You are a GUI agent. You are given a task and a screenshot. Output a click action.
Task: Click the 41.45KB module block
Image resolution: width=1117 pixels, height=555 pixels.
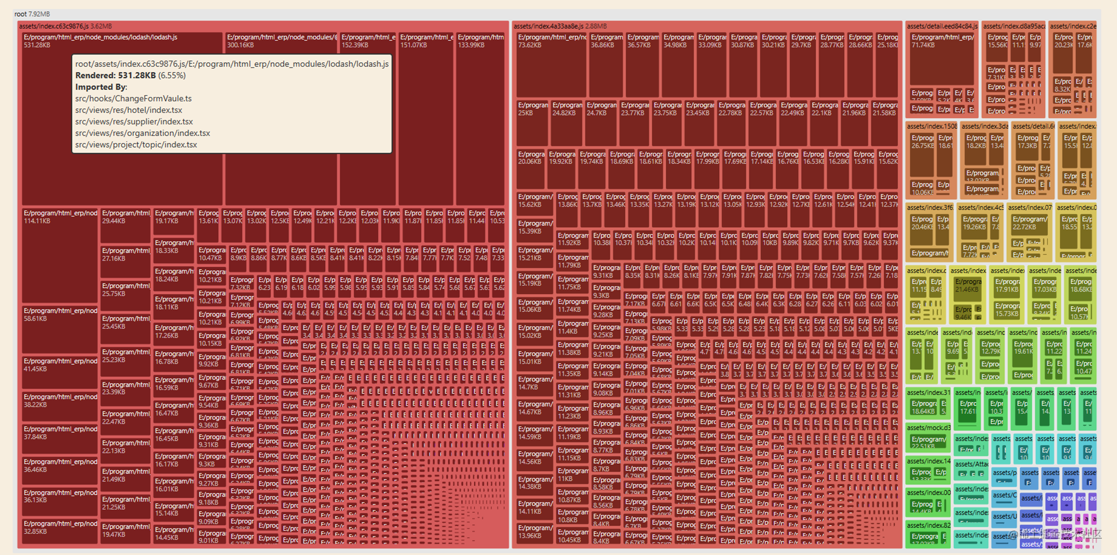coord(60,373)
